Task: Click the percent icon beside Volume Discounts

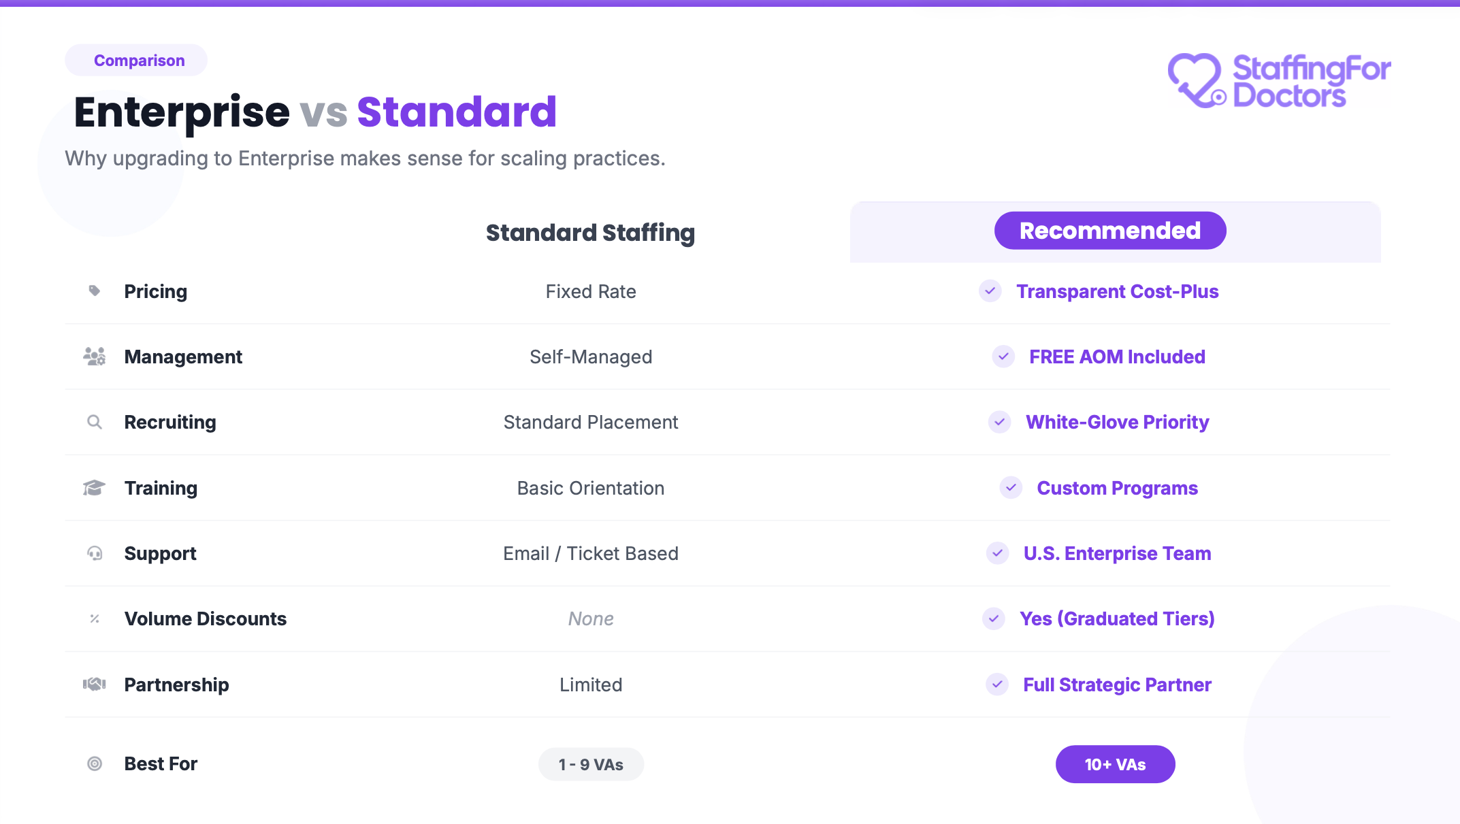Action: click(95, 619)
